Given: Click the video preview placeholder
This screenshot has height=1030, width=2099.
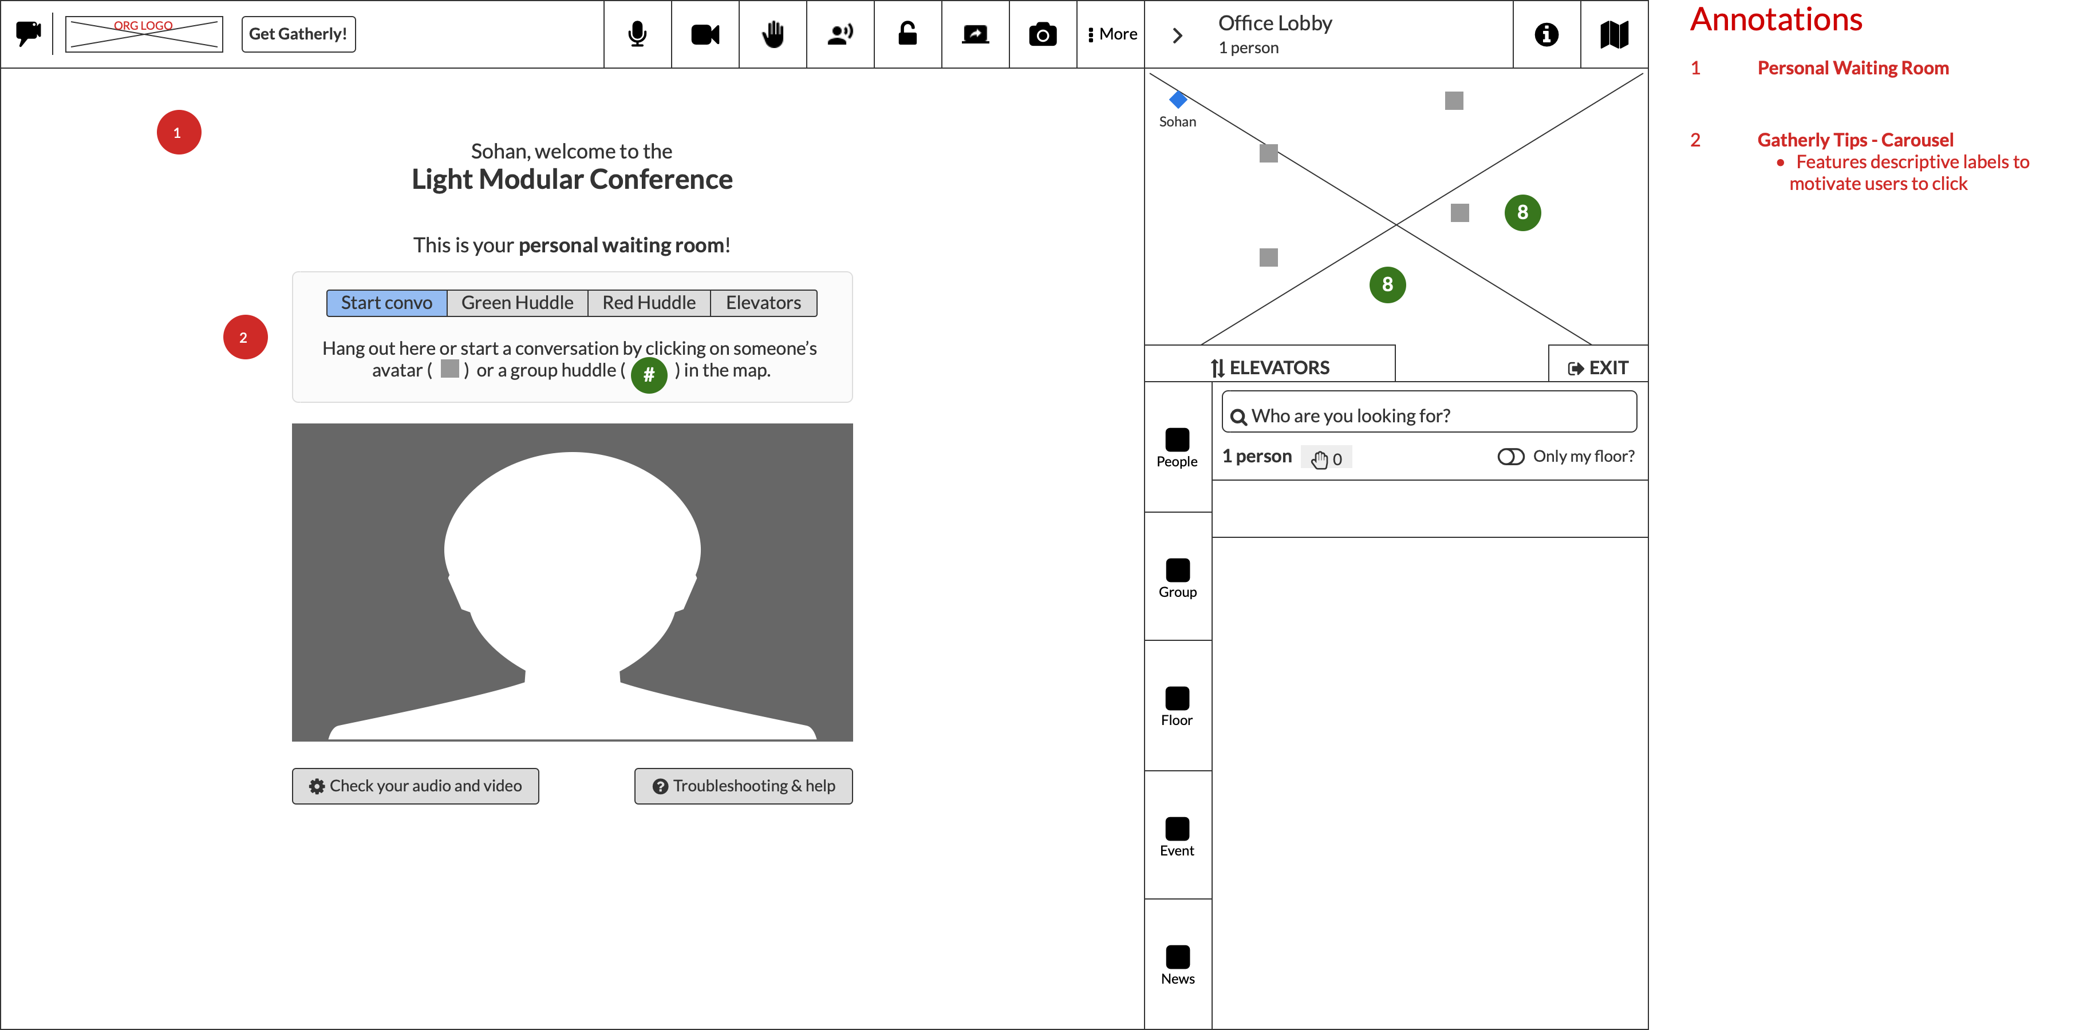Looking at the screenshot, I should coord(573,582).
